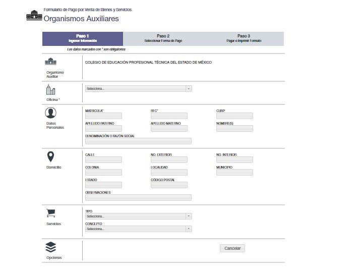Click the Oficina dropdown arrow button
Screen dimensions: 362x275
pos(189,88)
